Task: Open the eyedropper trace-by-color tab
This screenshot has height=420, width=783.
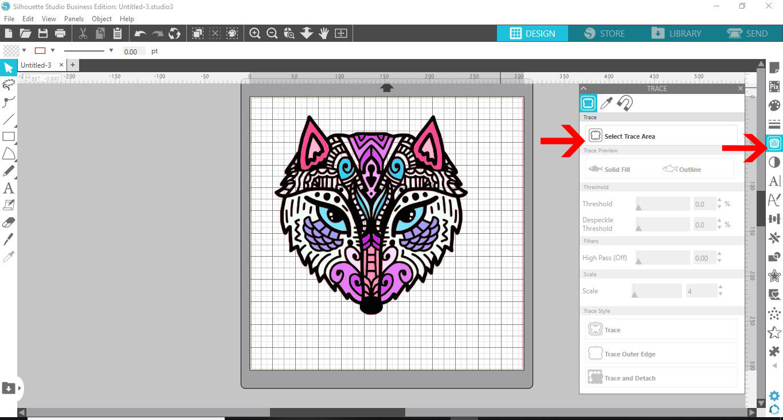Action: (606, 103)
